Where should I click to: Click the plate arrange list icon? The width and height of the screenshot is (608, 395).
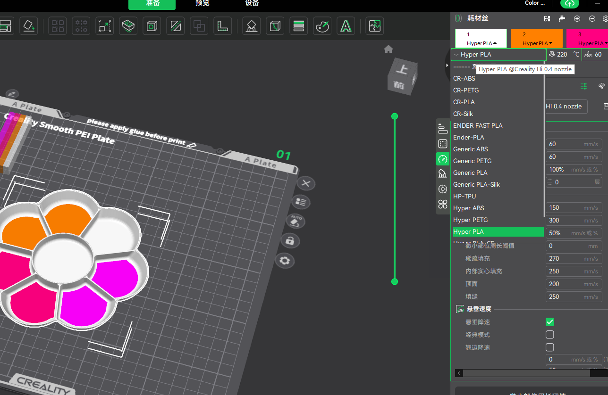(x=301, y=202)
